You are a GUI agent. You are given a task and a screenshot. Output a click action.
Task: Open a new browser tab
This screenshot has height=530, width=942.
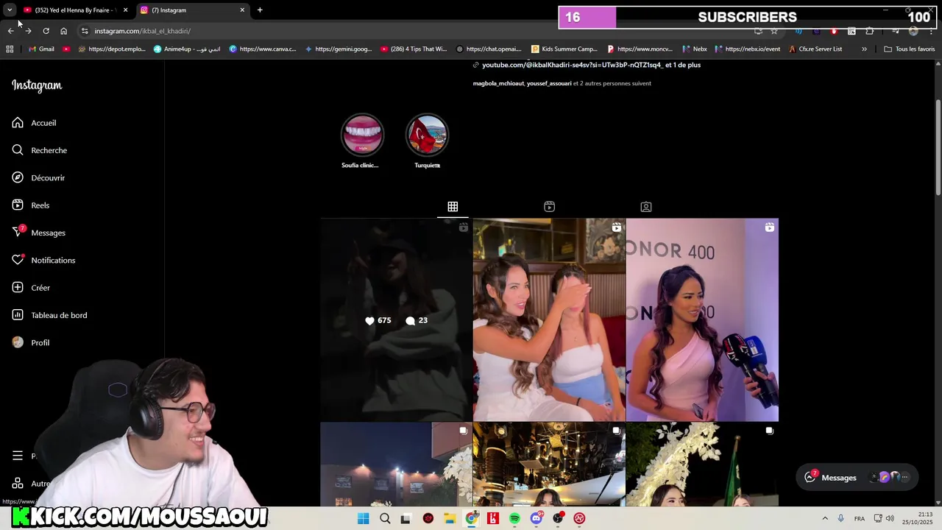tap(260, 10)
